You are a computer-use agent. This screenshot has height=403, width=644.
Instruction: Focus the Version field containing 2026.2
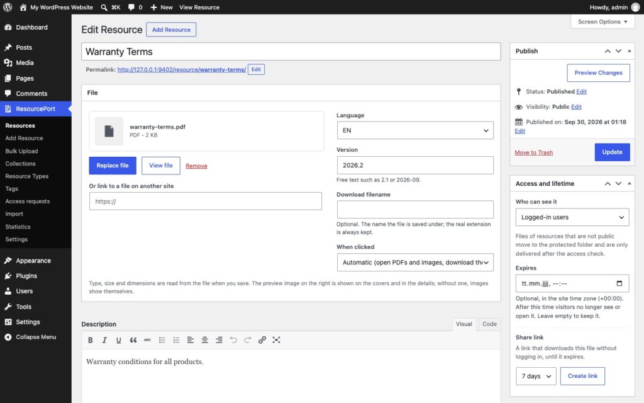(x=415, y=166)
